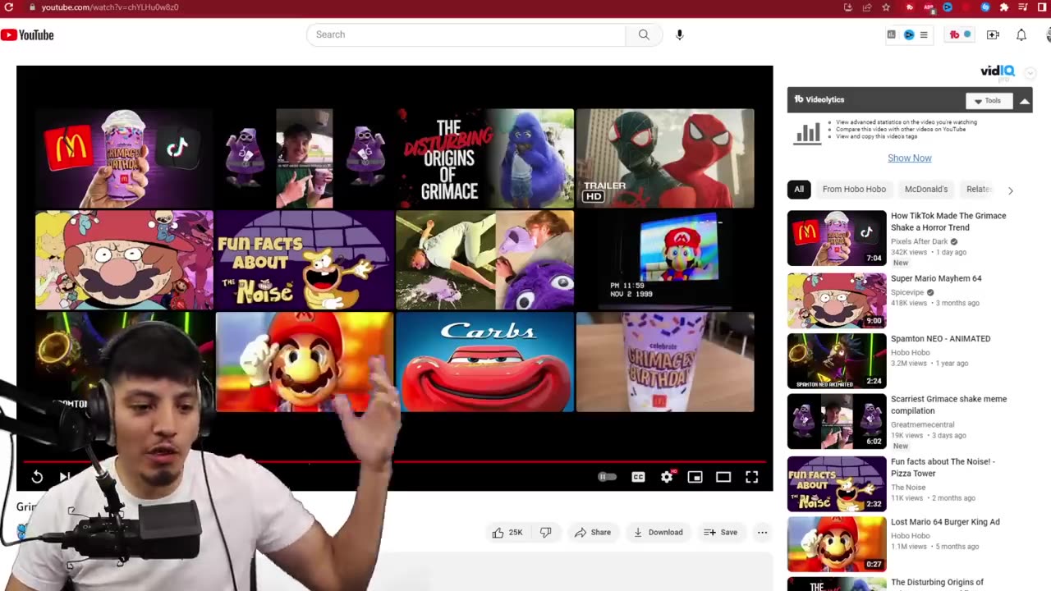The height and width of the screenshot is (591, 1051).
Task: Click the Greatmemecentral channel name
Action: click(x=924, y=424)
